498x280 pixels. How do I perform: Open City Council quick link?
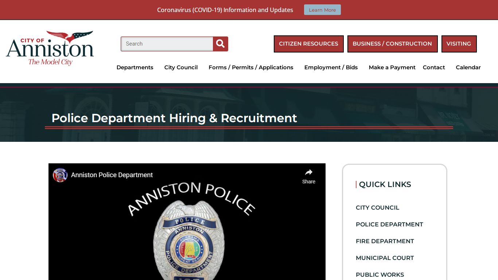[377, 207]
